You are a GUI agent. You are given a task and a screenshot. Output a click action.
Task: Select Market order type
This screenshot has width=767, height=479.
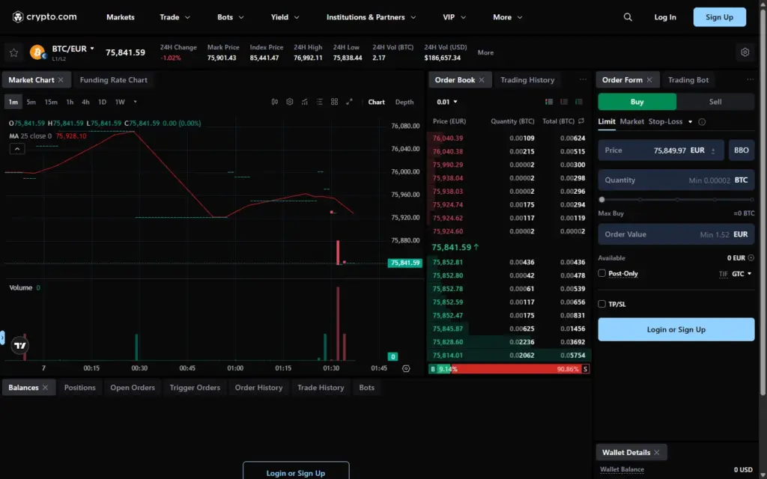click(632, 122)
